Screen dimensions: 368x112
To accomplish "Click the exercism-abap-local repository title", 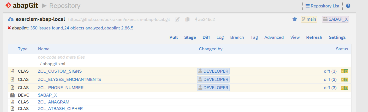I will click(40, 19).
